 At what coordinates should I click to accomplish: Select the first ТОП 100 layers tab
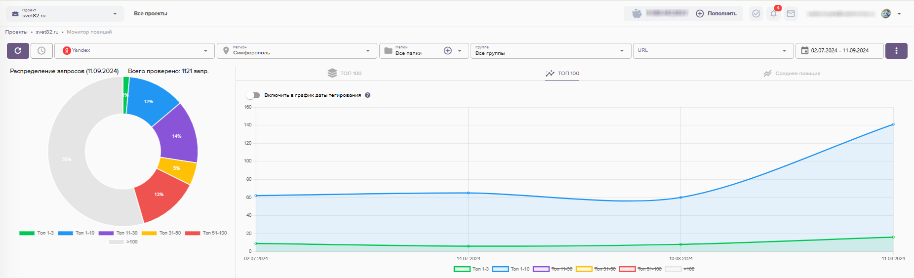pos(345,73)
